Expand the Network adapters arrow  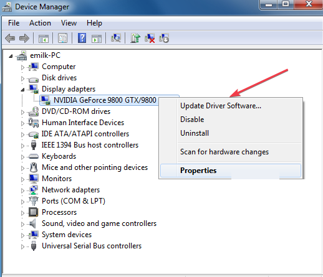point(22,190)
